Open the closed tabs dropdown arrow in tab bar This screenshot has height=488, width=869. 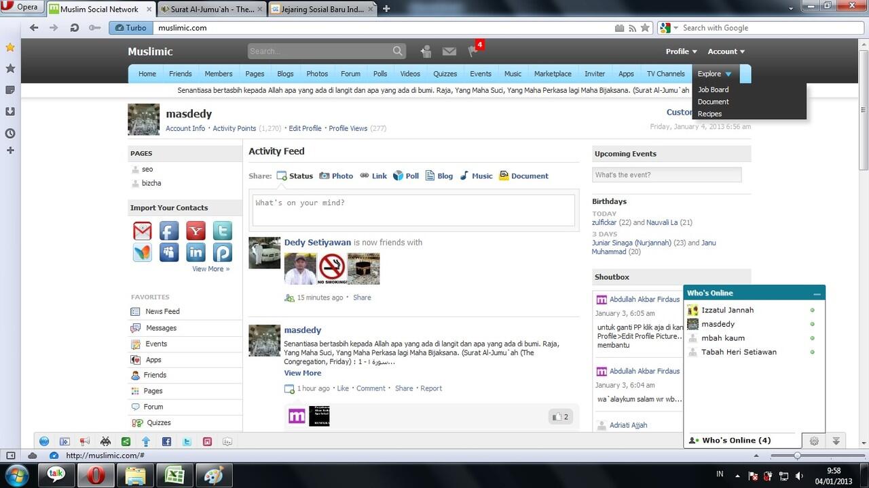pos(792,7)
